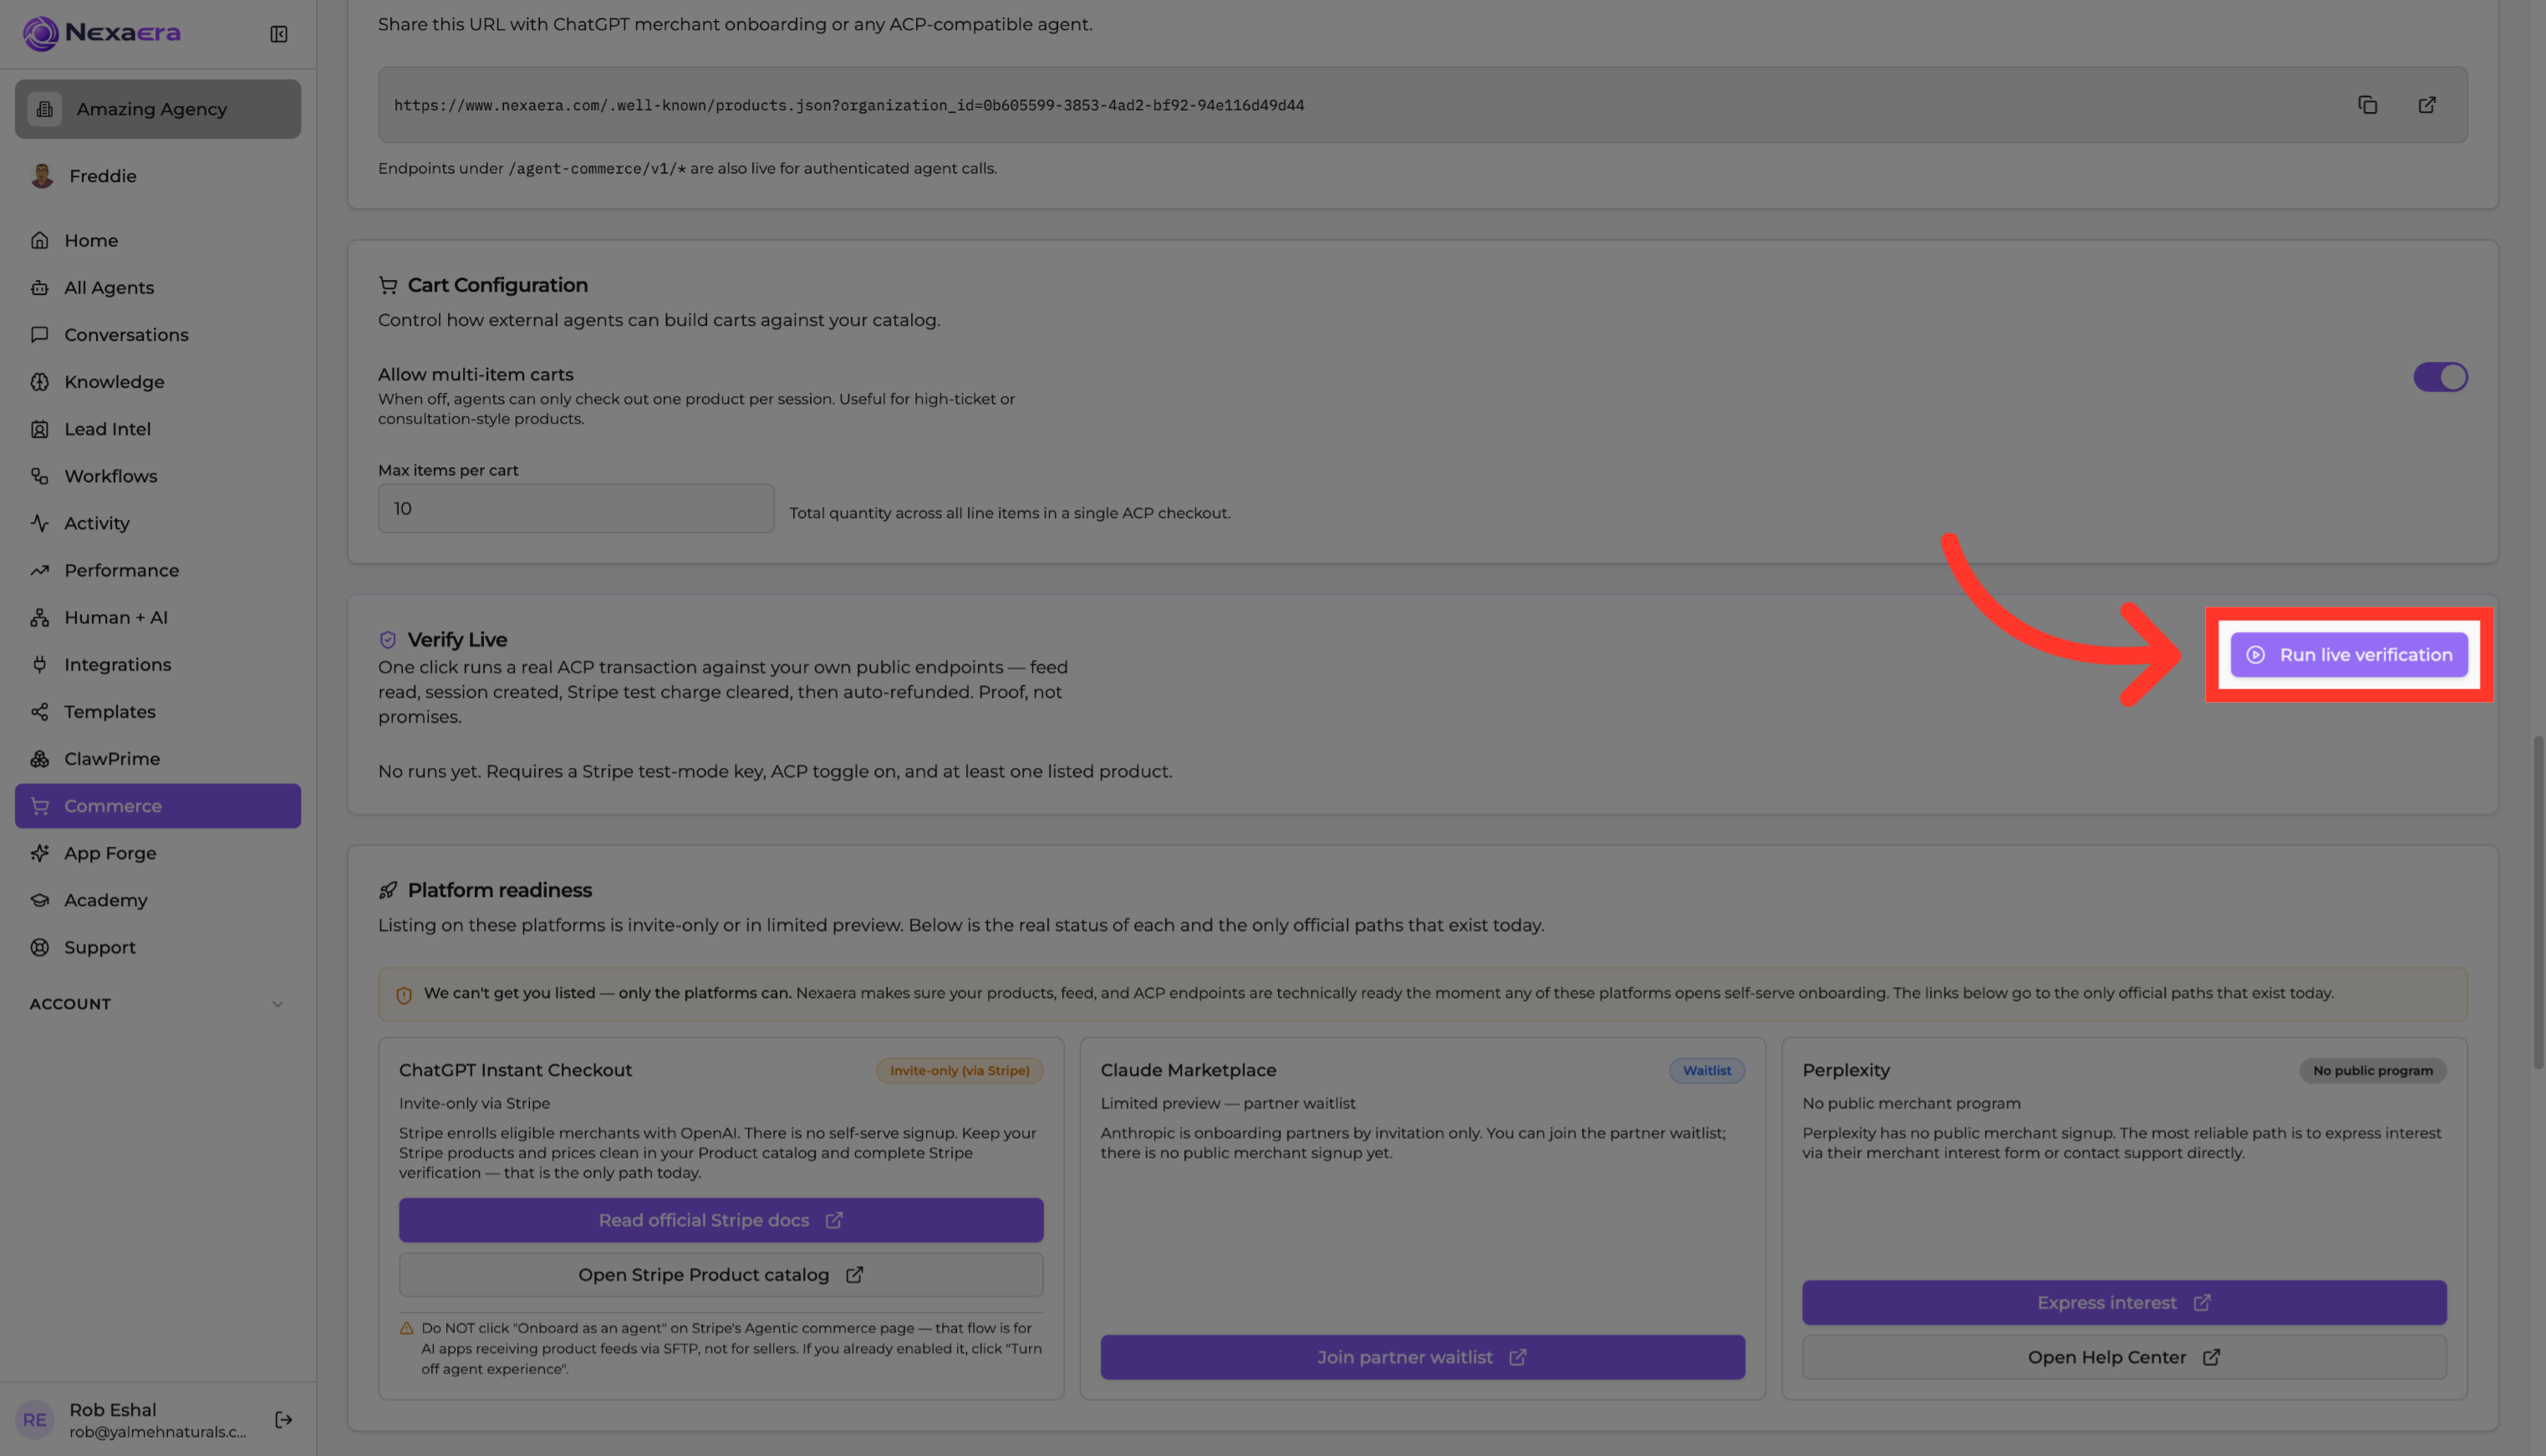Open Templates from the sidebar

coord(158,712)
